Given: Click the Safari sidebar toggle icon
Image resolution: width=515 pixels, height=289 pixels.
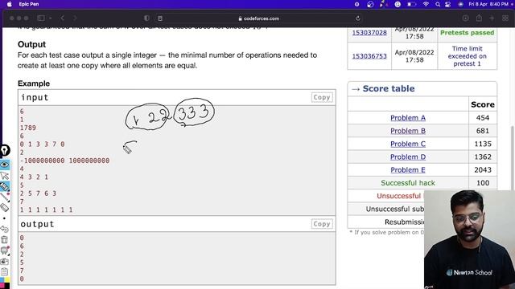Looking at the screenshot, I should coord(41,18).
